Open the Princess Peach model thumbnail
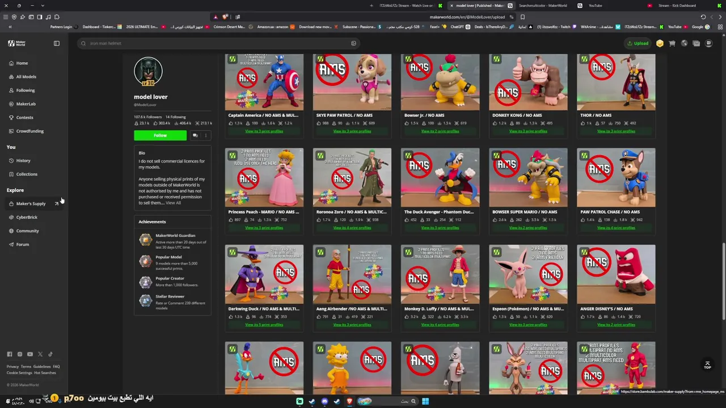The height and width of the screenshot is (408, 726). [264, 177]
